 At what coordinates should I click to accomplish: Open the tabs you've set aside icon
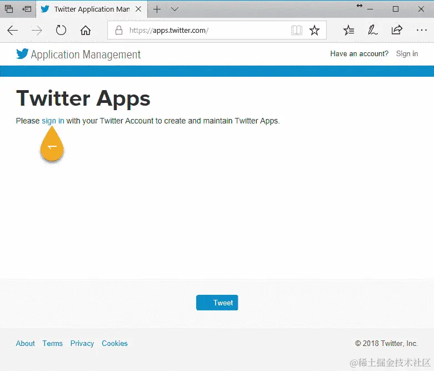pos(9,9)
